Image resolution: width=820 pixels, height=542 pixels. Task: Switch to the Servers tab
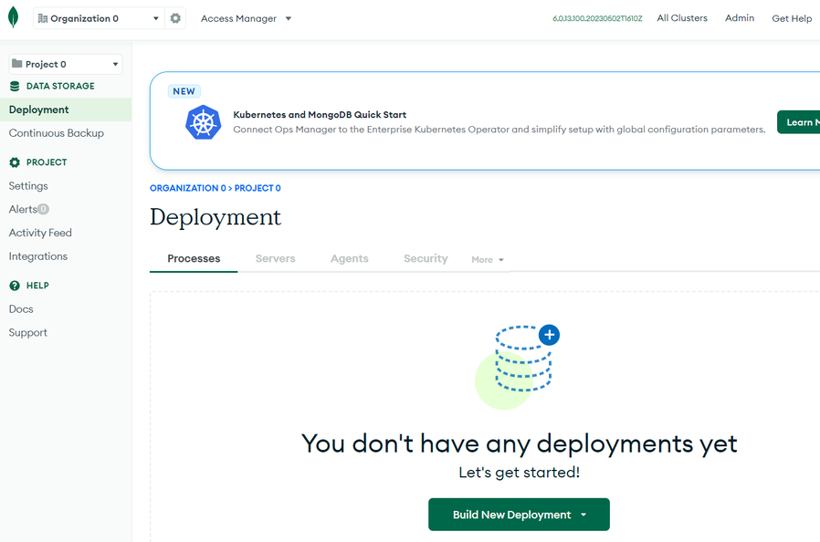click(x=275, y=259)
